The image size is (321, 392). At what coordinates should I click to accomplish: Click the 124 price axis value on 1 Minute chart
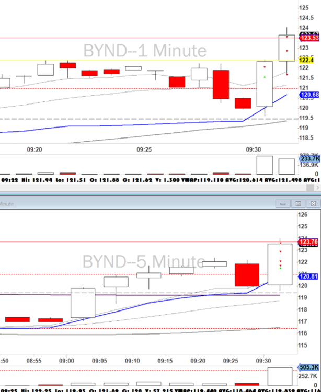coord(303,27)
